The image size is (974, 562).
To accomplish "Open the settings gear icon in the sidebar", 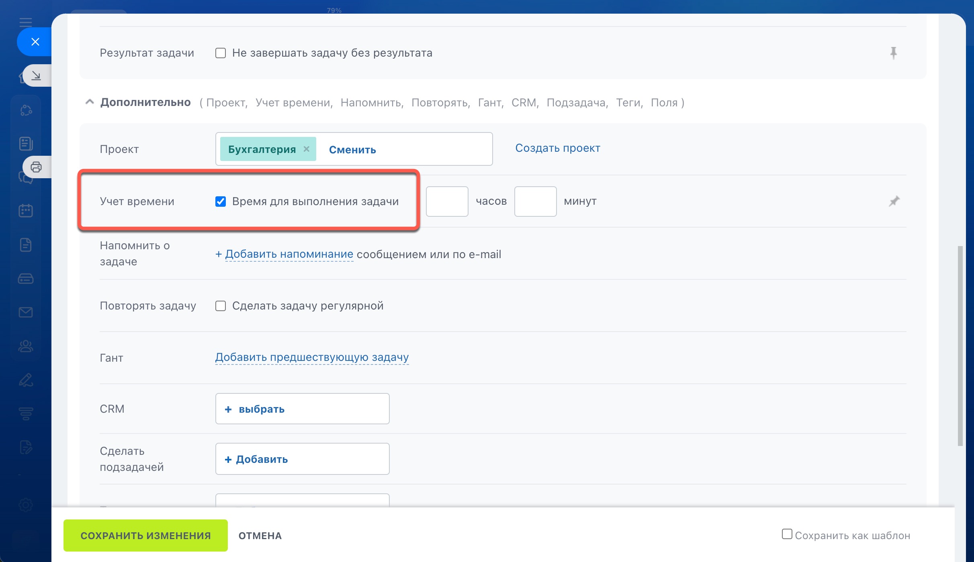I will tap(26, 505).
